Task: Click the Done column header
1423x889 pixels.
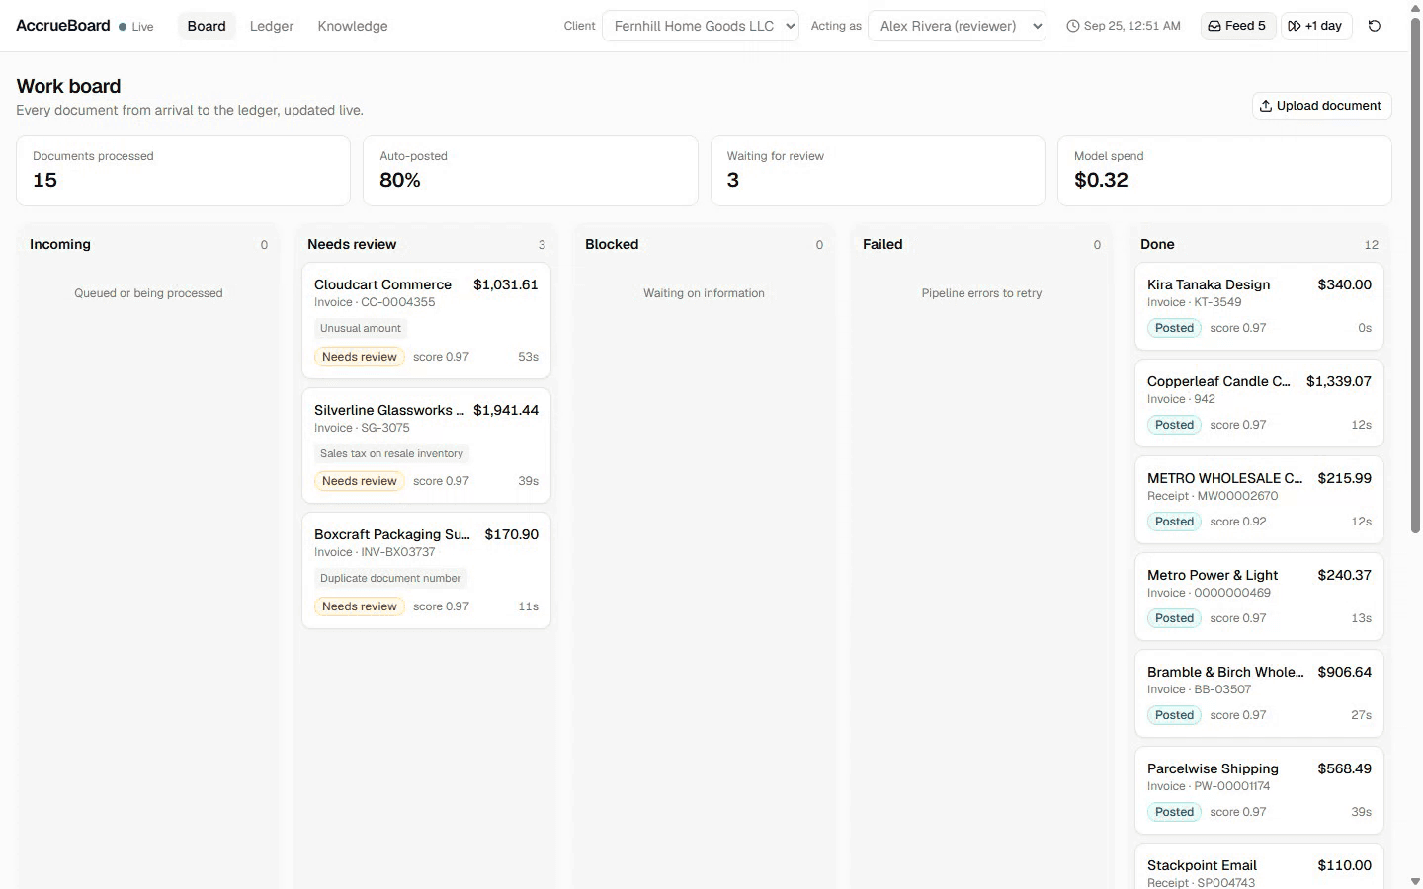Action: click(x=1157, y=244)
